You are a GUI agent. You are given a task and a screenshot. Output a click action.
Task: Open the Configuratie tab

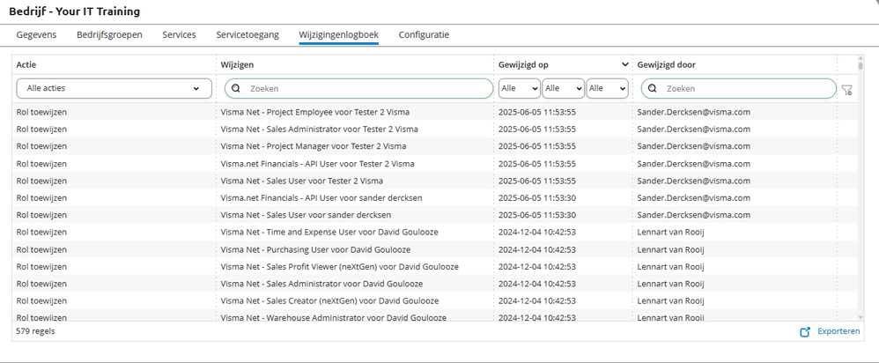424,34
